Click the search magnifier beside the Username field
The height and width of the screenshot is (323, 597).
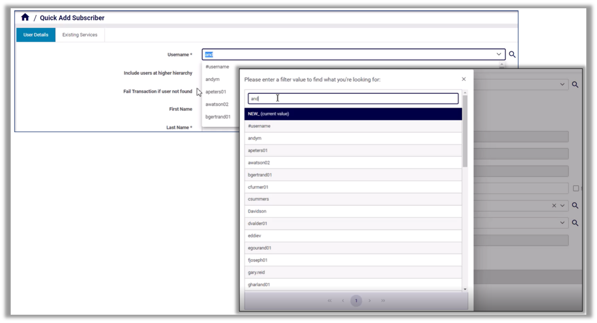tap(512, 55)
